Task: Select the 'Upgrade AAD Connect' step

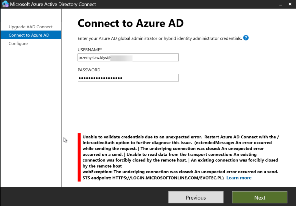Action: pyautogui.click(x=31, y=27)
